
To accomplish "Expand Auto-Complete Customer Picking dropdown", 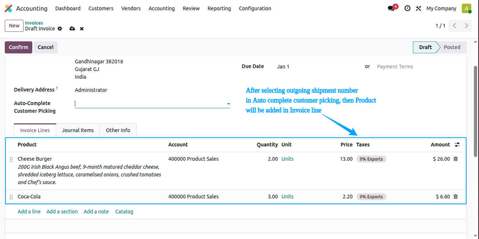I will point(228,104).
